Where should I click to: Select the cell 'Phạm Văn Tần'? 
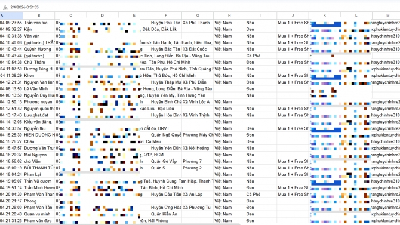click(39, 208)
